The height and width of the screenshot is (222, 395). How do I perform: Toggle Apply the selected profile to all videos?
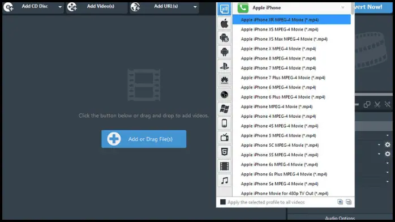(223, 202)
